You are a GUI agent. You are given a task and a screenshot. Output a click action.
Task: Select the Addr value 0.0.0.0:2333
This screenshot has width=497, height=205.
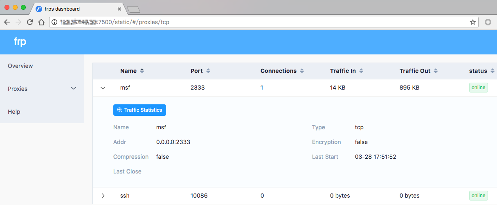tap(173, 142)
